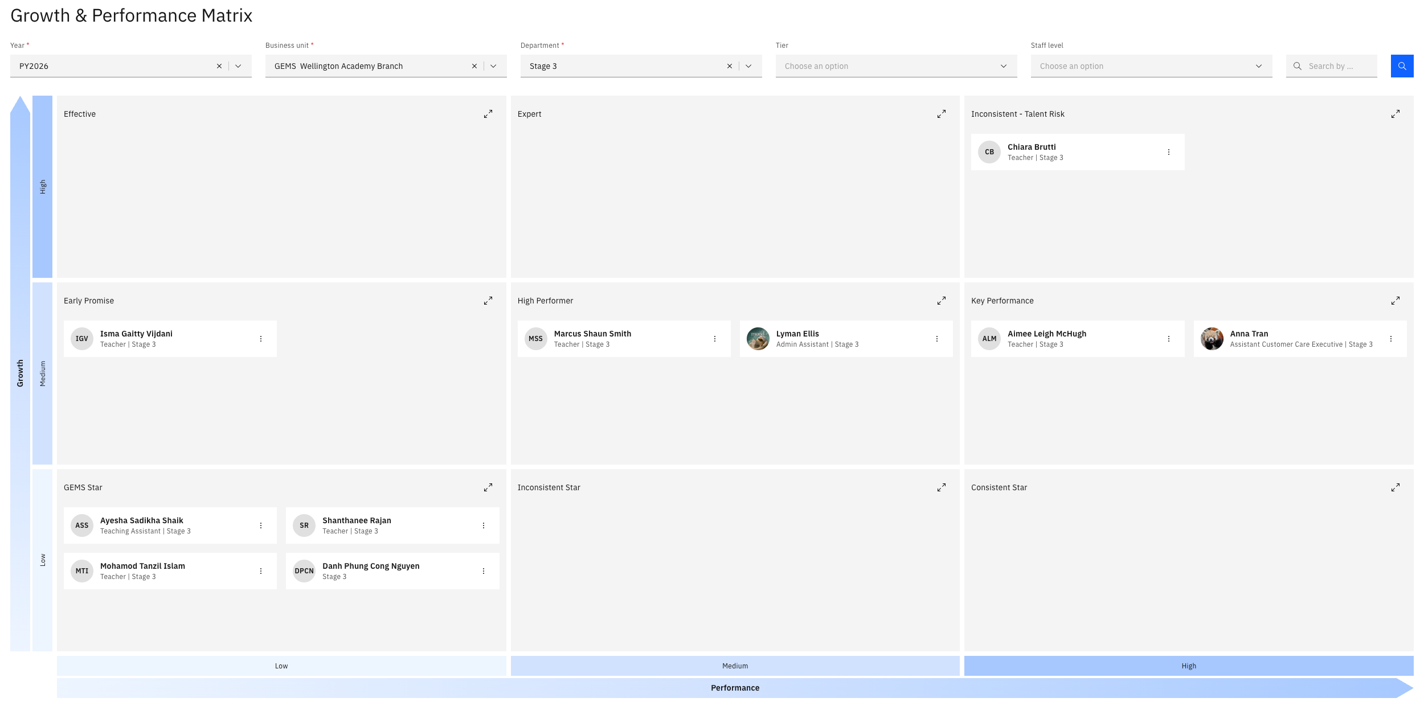Clear the GEMS Wellington Academy Branch selection
Screen dimensions: 1424x702
[x=474, y=66]
